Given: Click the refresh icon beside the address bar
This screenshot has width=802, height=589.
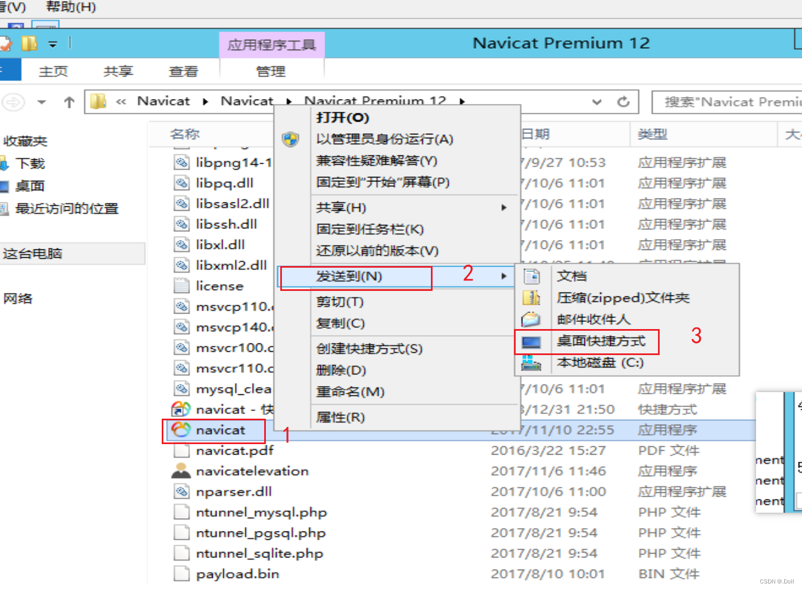Looking at the screenshot, I should coord(624,102).
